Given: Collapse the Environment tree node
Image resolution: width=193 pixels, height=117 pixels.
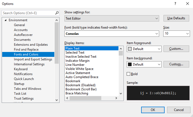Looking at the screenshot, I should click(5, 20).
